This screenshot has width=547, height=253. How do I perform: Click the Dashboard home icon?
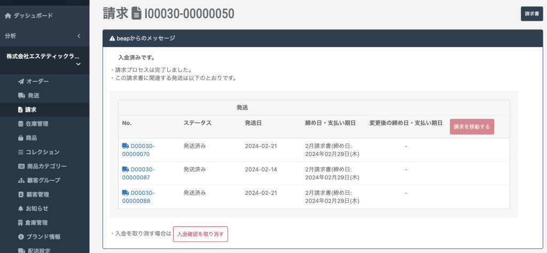(x=7, y=16)
